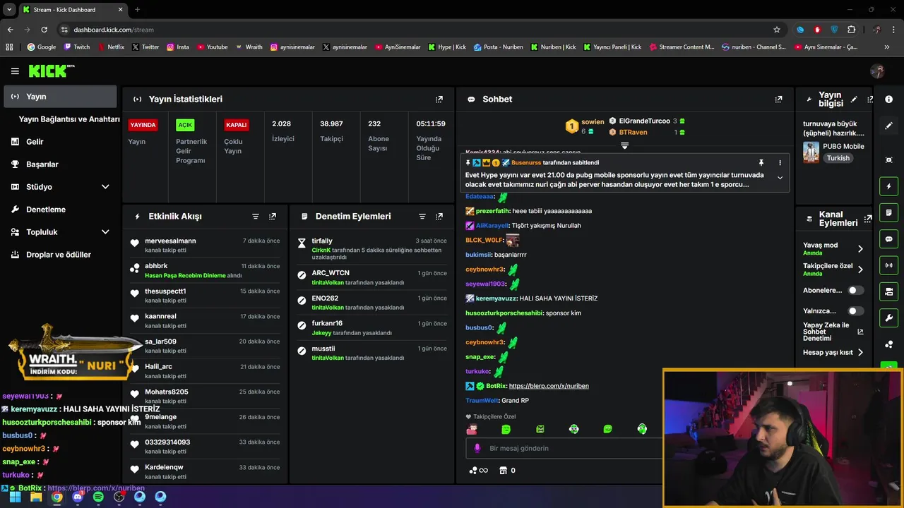Screen dimensions: 904x508
Task: Open the Yayıncı Paneli | Kick bookmark
Action: tap(612, 47)
